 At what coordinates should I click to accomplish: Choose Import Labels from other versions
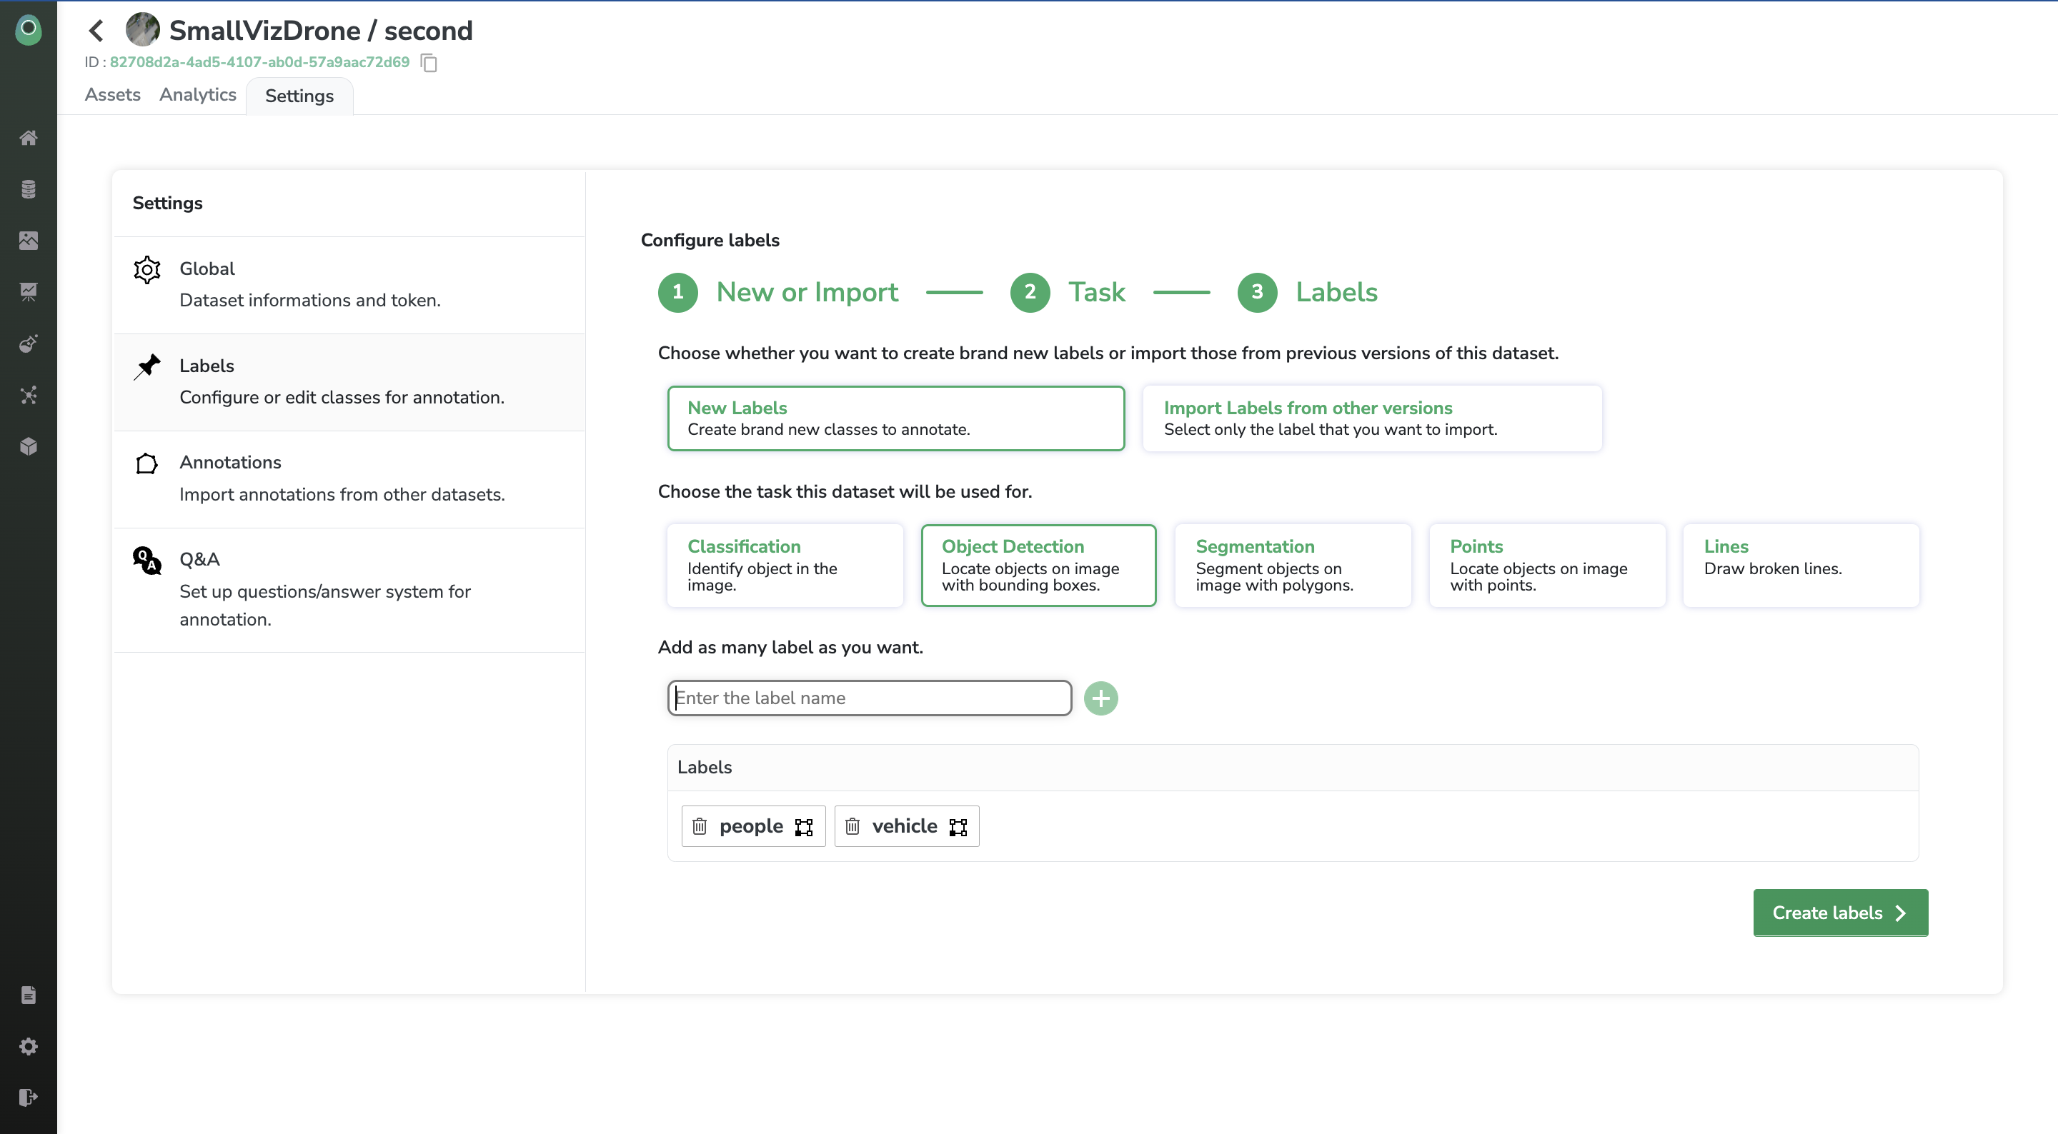(x=1371, y=418)
